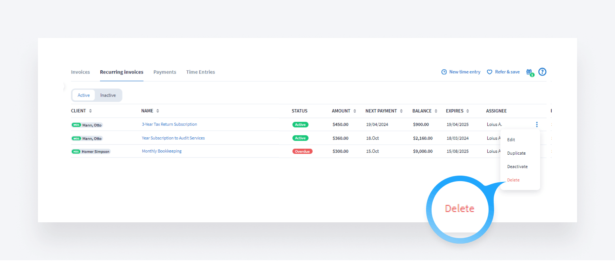Image resolution: width=615 pixels, height=265 pixels.
Task: Open 3-Year Tax Return Subscription link
Action: [169, 124]
